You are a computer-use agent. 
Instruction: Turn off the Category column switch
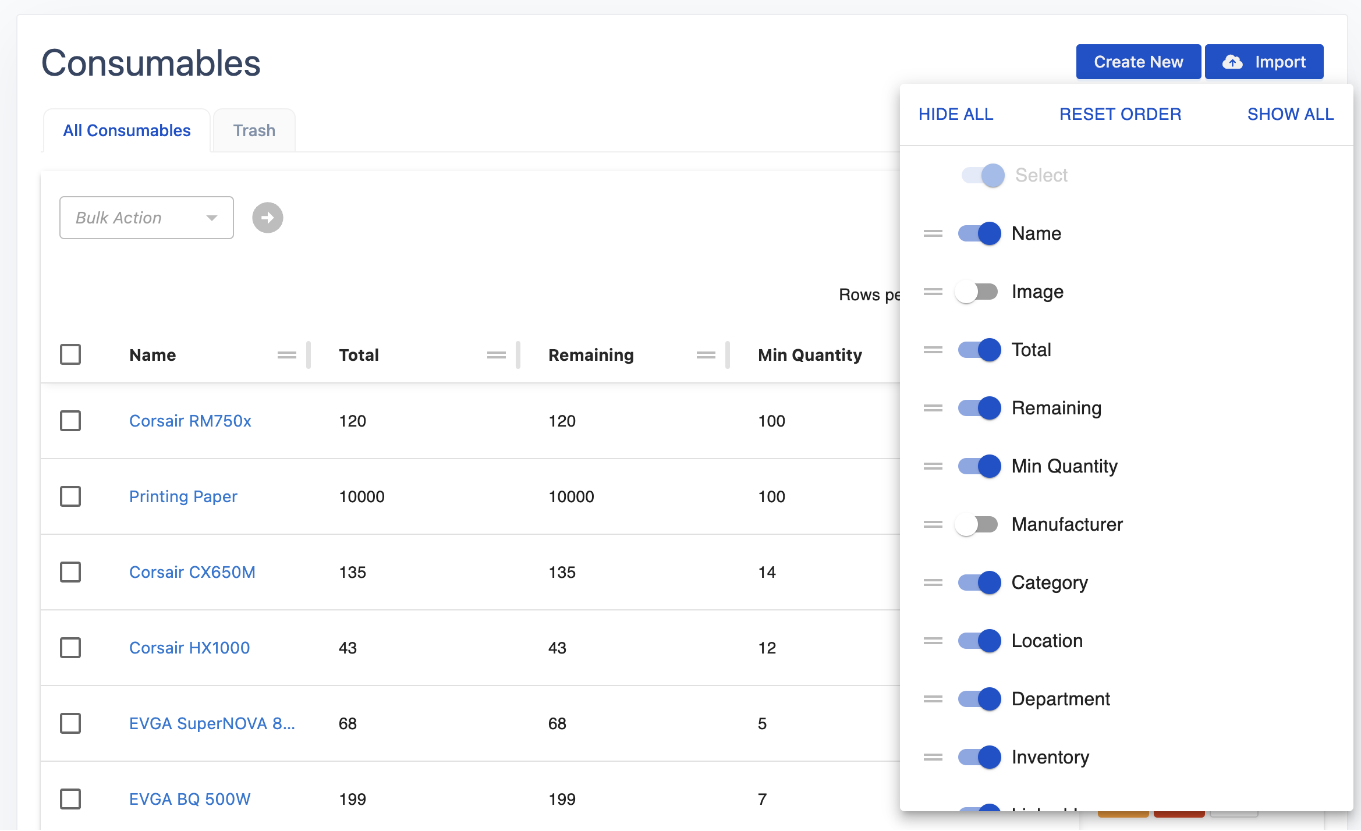pyautogui.click(x=980, y=583)
